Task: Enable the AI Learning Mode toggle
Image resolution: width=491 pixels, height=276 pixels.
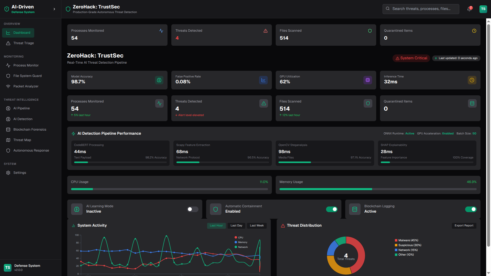Action: pos(193,209)
